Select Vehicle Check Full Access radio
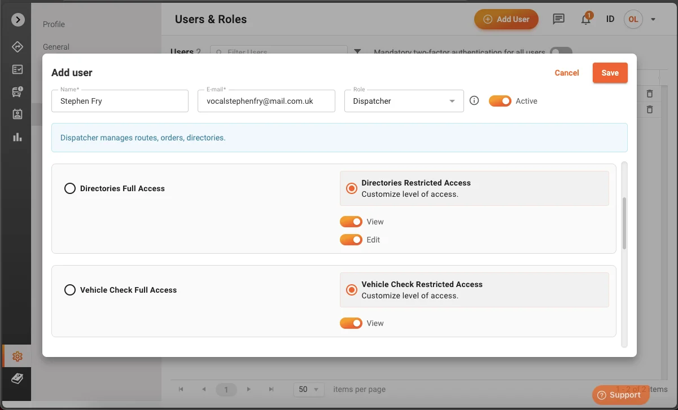The width and height of the screenshot is (678, 410). pos(70,290)
